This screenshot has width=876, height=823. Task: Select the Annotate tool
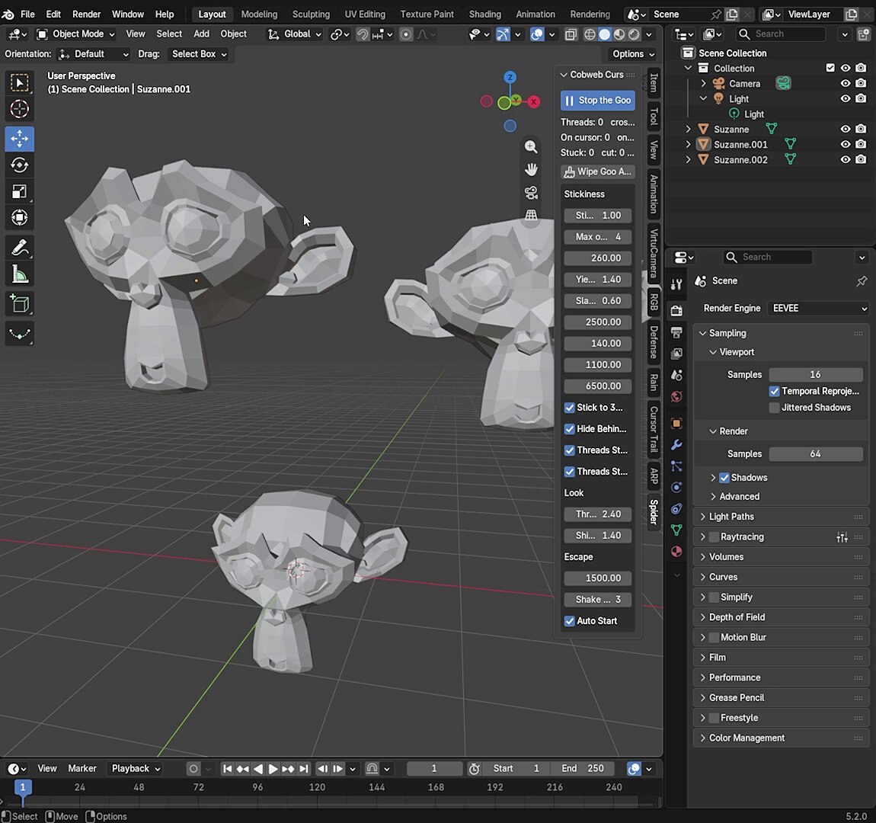(20, 248)
